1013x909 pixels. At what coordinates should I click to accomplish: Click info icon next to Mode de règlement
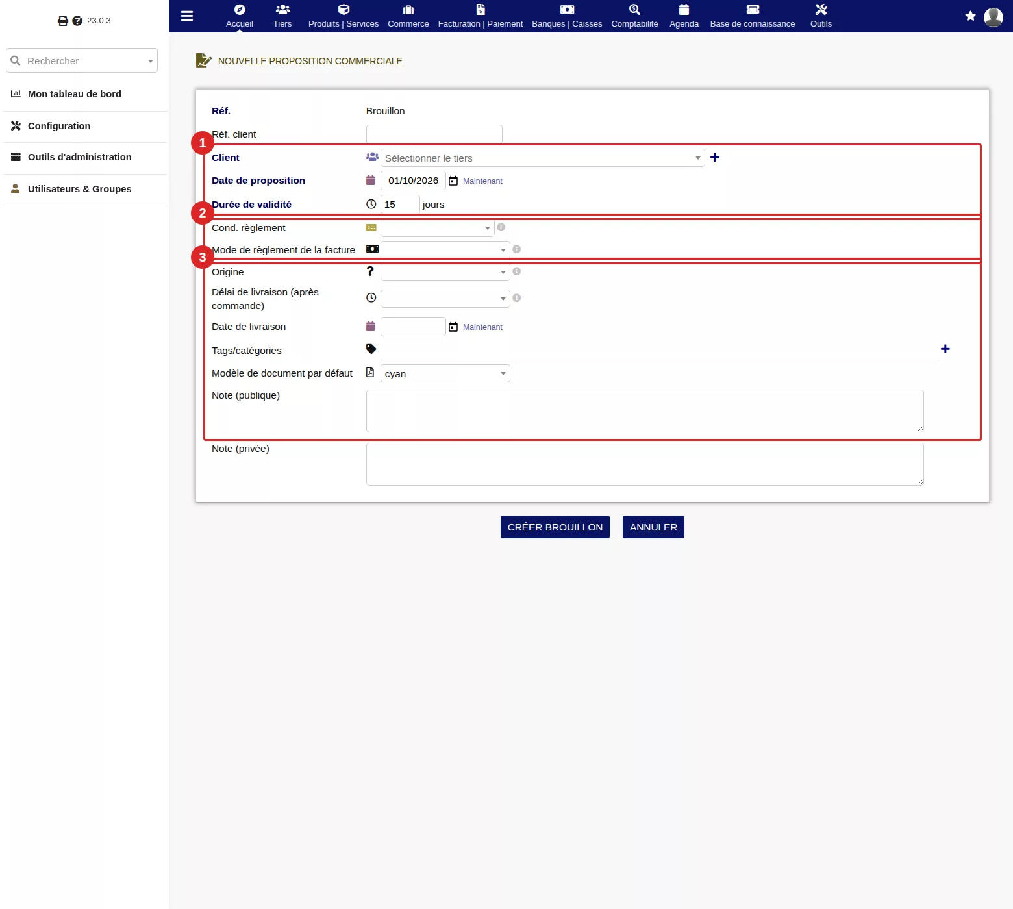click(517, 249)
